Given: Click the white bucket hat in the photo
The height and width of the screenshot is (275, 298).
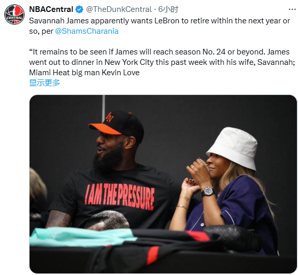Looking at the screenshot, I should pyautogui.click(x=233, y=147).
